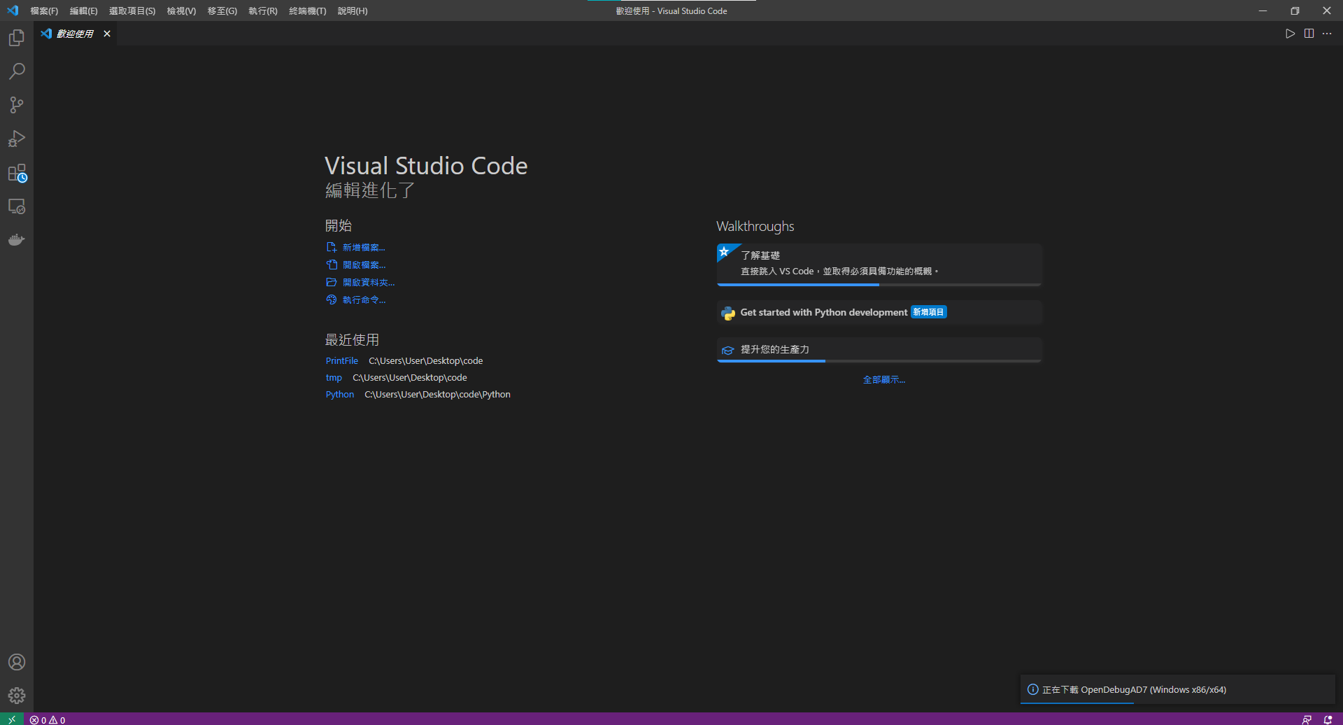The height and width of the screenshot is (725, 1343).
Task: Click the info icon in the OpenDebugAD7 notification
Action: click(x=1032, y=689)
